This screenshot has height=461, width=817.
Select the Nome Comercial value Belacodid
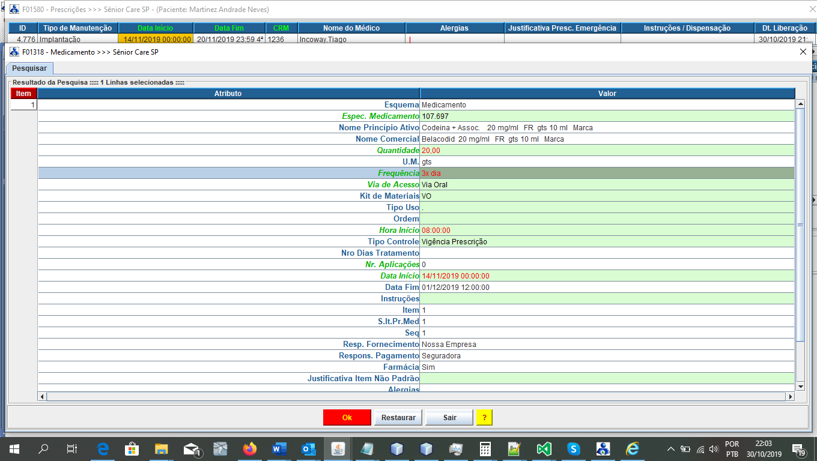point(607,139)
